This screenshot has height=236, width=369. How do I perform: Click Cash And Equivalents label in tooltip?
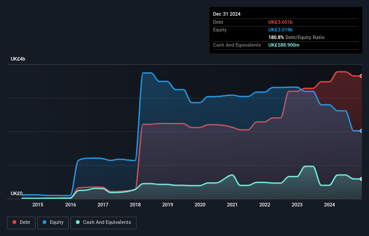237,45
